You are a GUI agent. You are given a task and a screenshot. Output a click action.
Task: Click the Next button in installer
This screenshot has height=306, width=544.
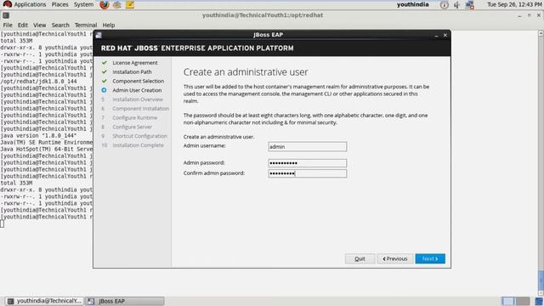(x=430, y=258)
